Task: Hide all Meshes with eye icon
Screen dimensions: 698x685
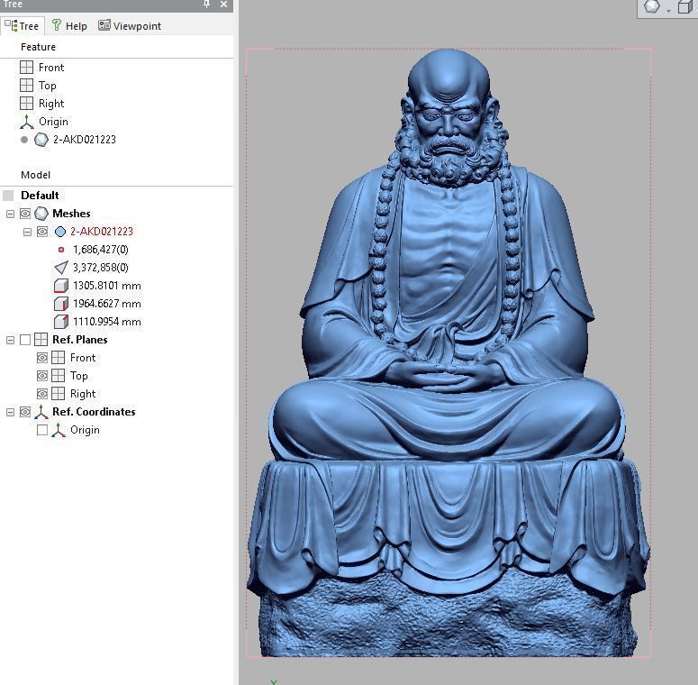Action: pos(25,214)
